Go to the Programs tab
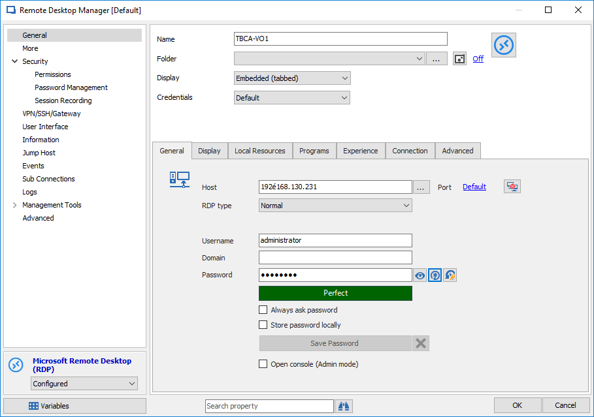This screenshot has width=594, height=417. (x=314, y=151)
